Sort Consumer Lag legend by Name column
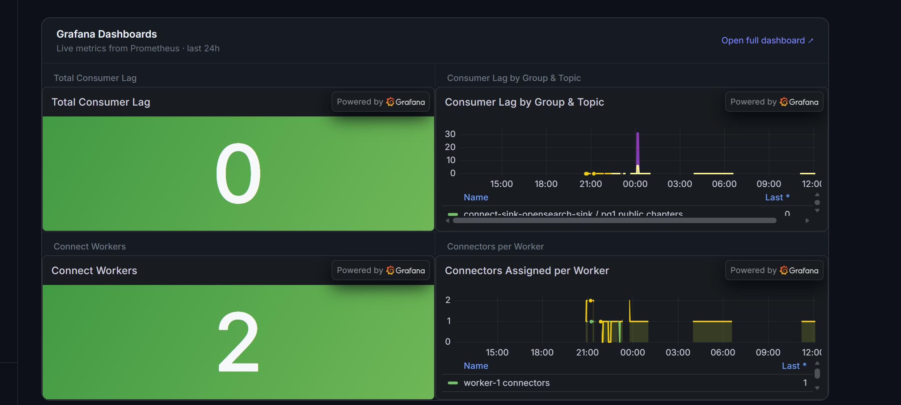The height and width of the screenshot is (405, 901). click(476, 197)
